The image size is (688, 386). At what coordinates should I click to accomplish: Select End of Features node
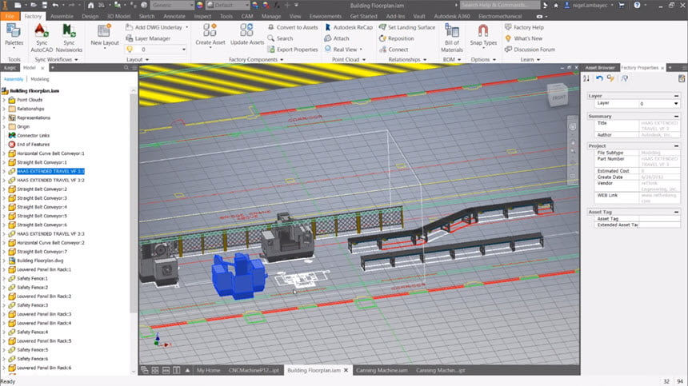pyautogui.click(x=34, y=145)
